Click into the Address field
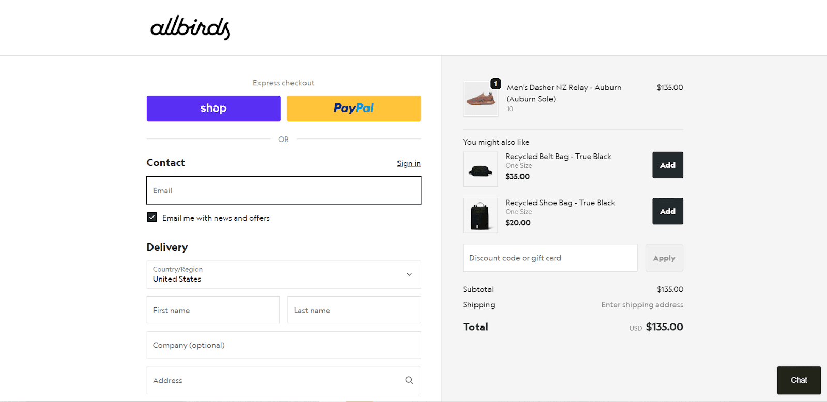827x402 pixels. tap(284, 380)
